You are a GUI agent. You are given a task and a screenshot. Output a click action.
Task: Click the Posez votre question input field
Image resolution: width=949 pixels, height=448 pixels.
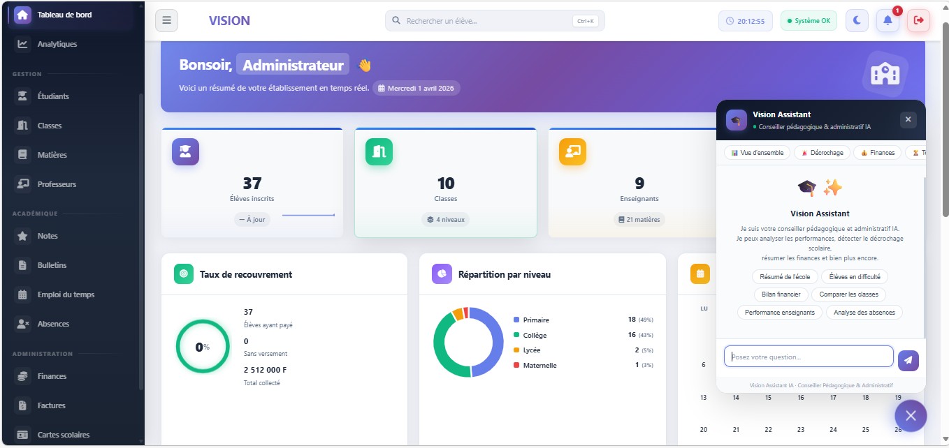pyautogui.click(x=809, y=357)
